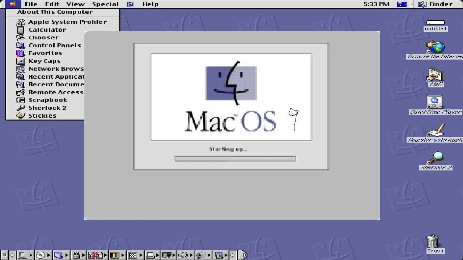This screenshot has height=260, width=463.
Task: Click the Mac OS Finder face logo
Action: coord(231,83)
